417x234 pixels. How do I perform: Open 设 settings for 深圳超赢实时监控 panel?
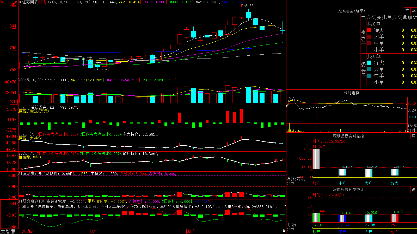[414, 136]
